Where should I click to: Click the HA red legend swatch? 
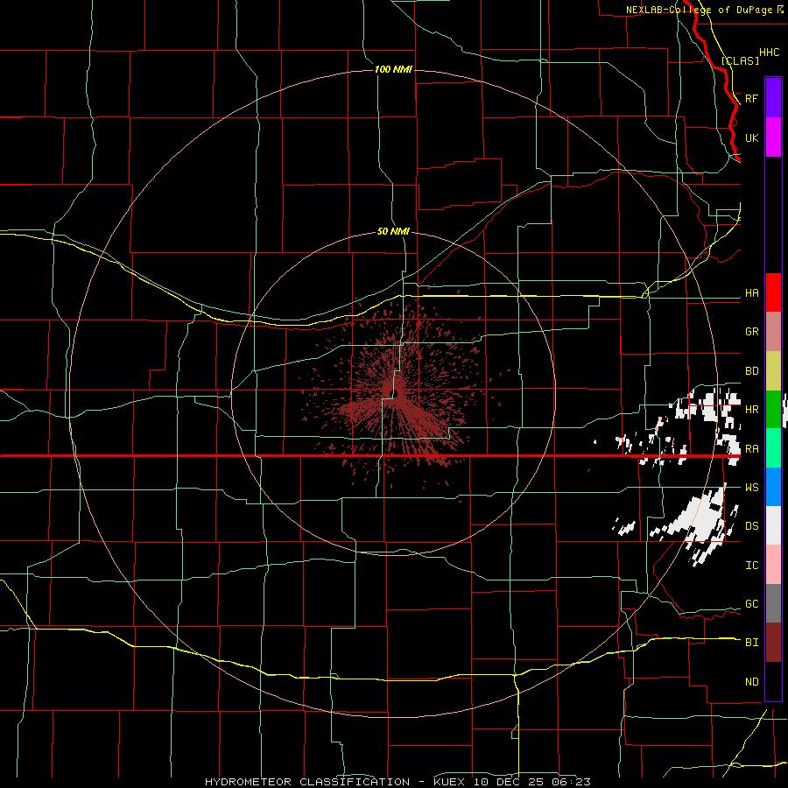(773, 292)
